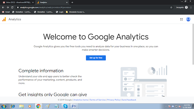Open the Paint taskbar icon
194x109 pixels.
tap(48, 106)
